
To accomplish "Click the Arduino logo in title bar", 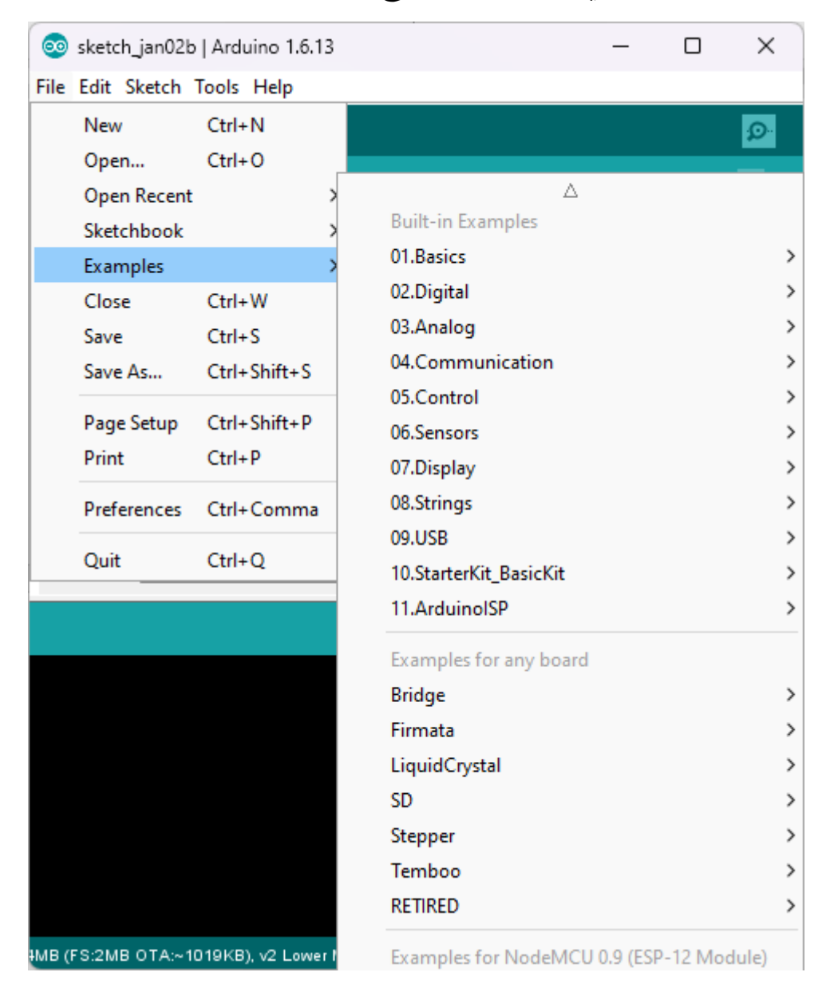I will pyautogui.click(x=54, y=47).
